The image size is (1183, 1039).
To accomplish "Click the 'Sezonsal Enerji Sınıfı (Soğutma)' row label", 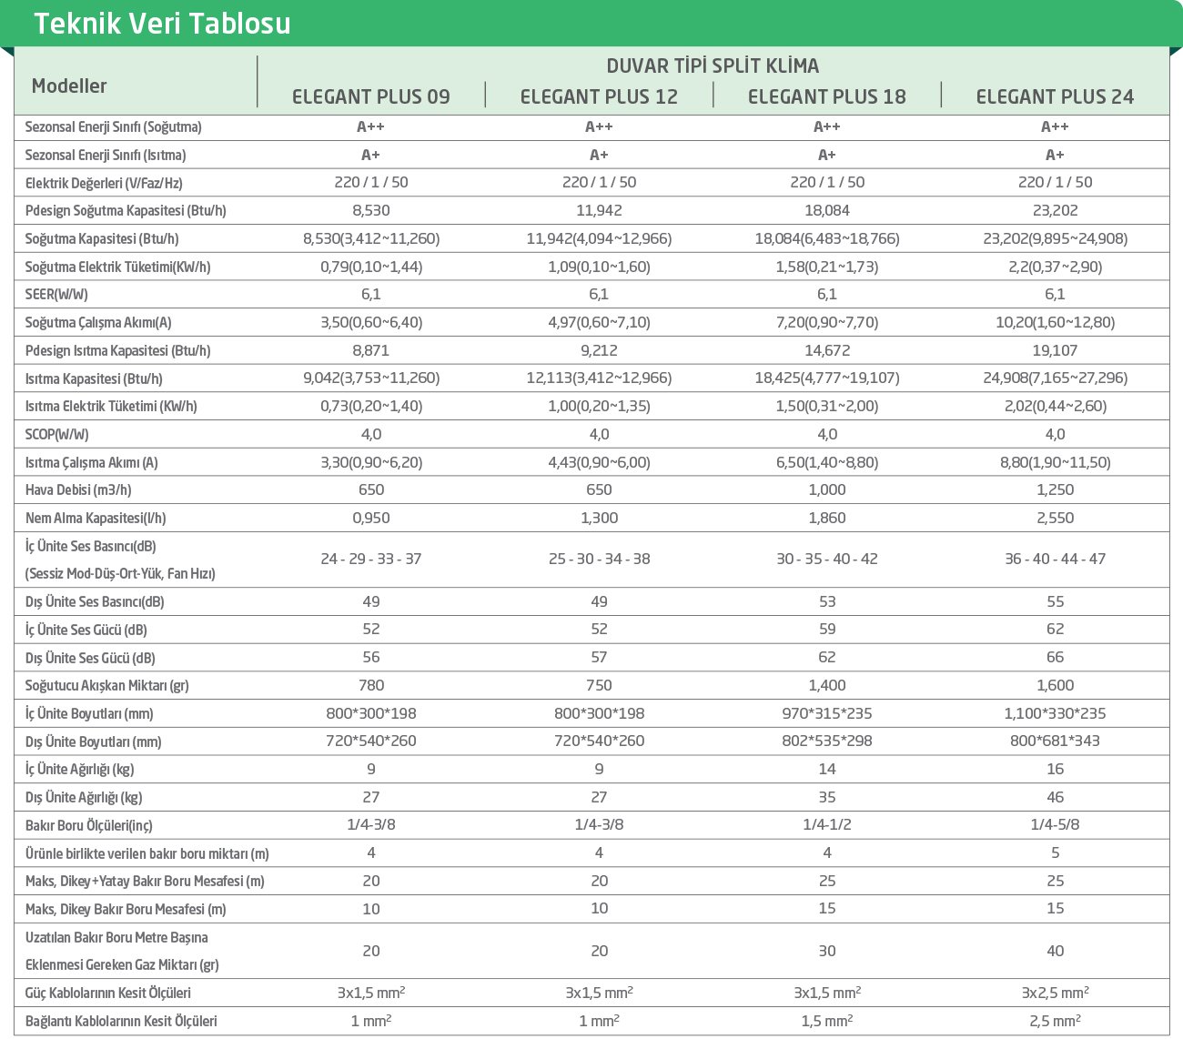I will point(114,127).
